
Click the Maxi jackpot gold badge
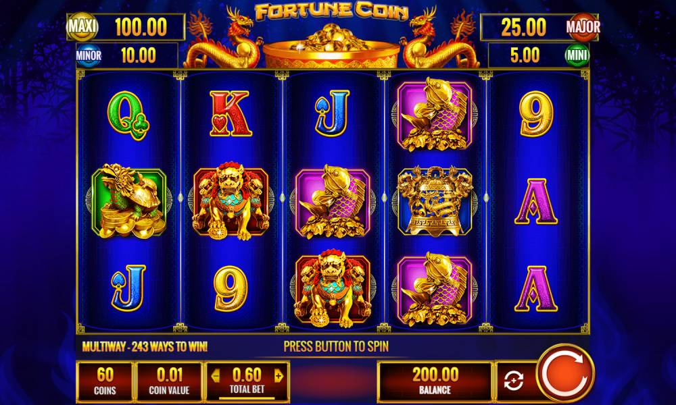[x=82, y=27]
